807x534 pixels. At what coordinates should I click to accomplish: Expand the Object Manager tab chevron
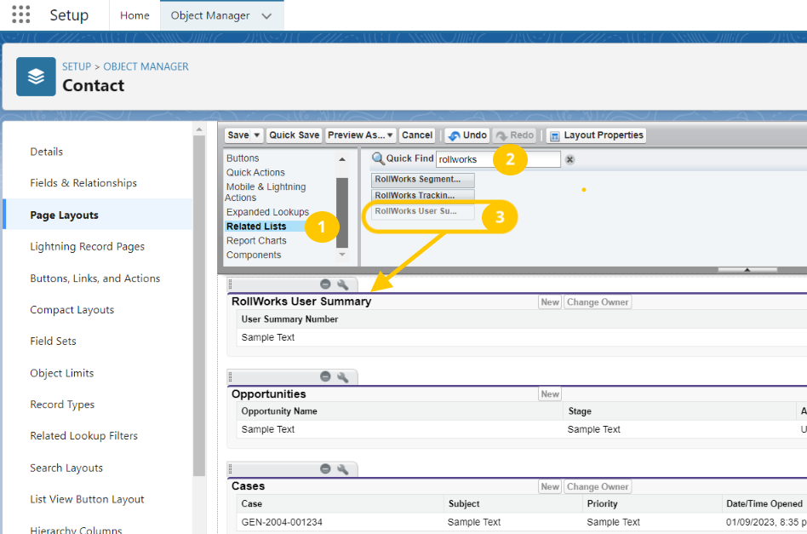click(266, 16)
